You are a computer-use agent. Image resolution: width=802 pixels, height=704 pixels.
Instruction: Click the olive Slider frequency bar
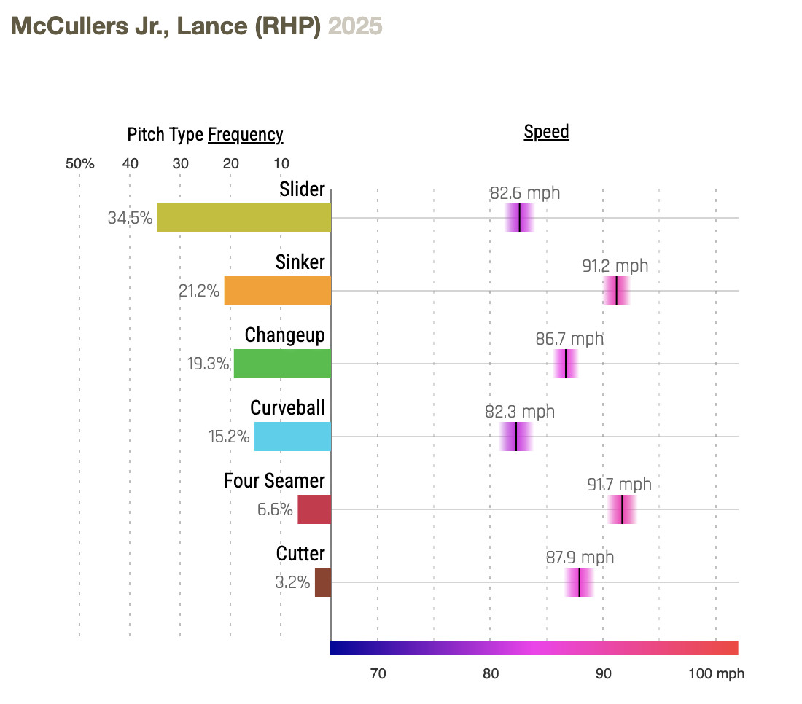[244, 218]
